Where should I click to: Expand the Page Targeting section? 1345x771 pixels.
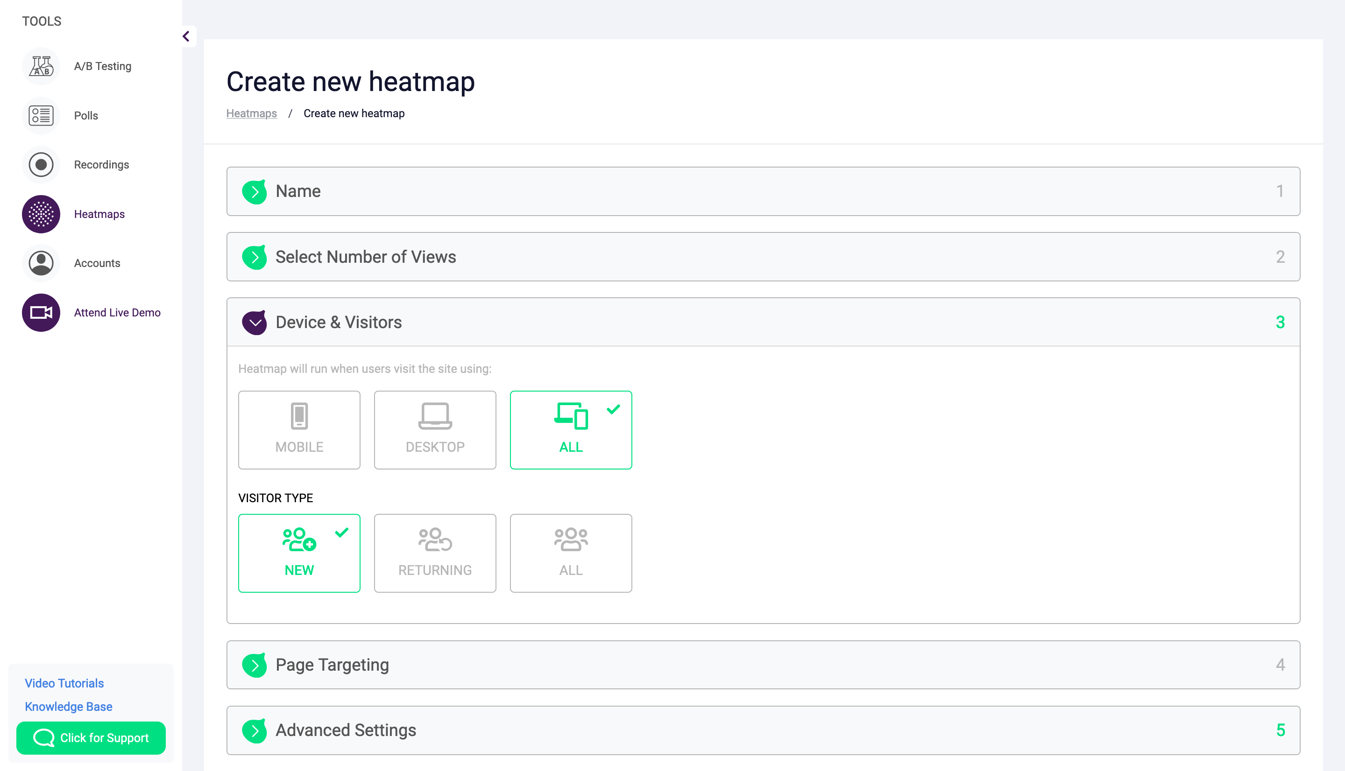pyautogui.click(x=254, y=665)
